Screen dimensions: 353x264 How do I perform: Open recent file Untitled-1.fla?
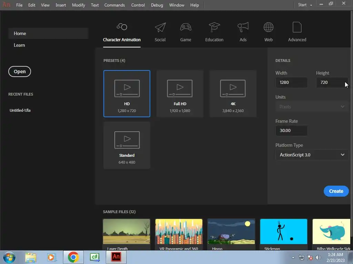20,110
